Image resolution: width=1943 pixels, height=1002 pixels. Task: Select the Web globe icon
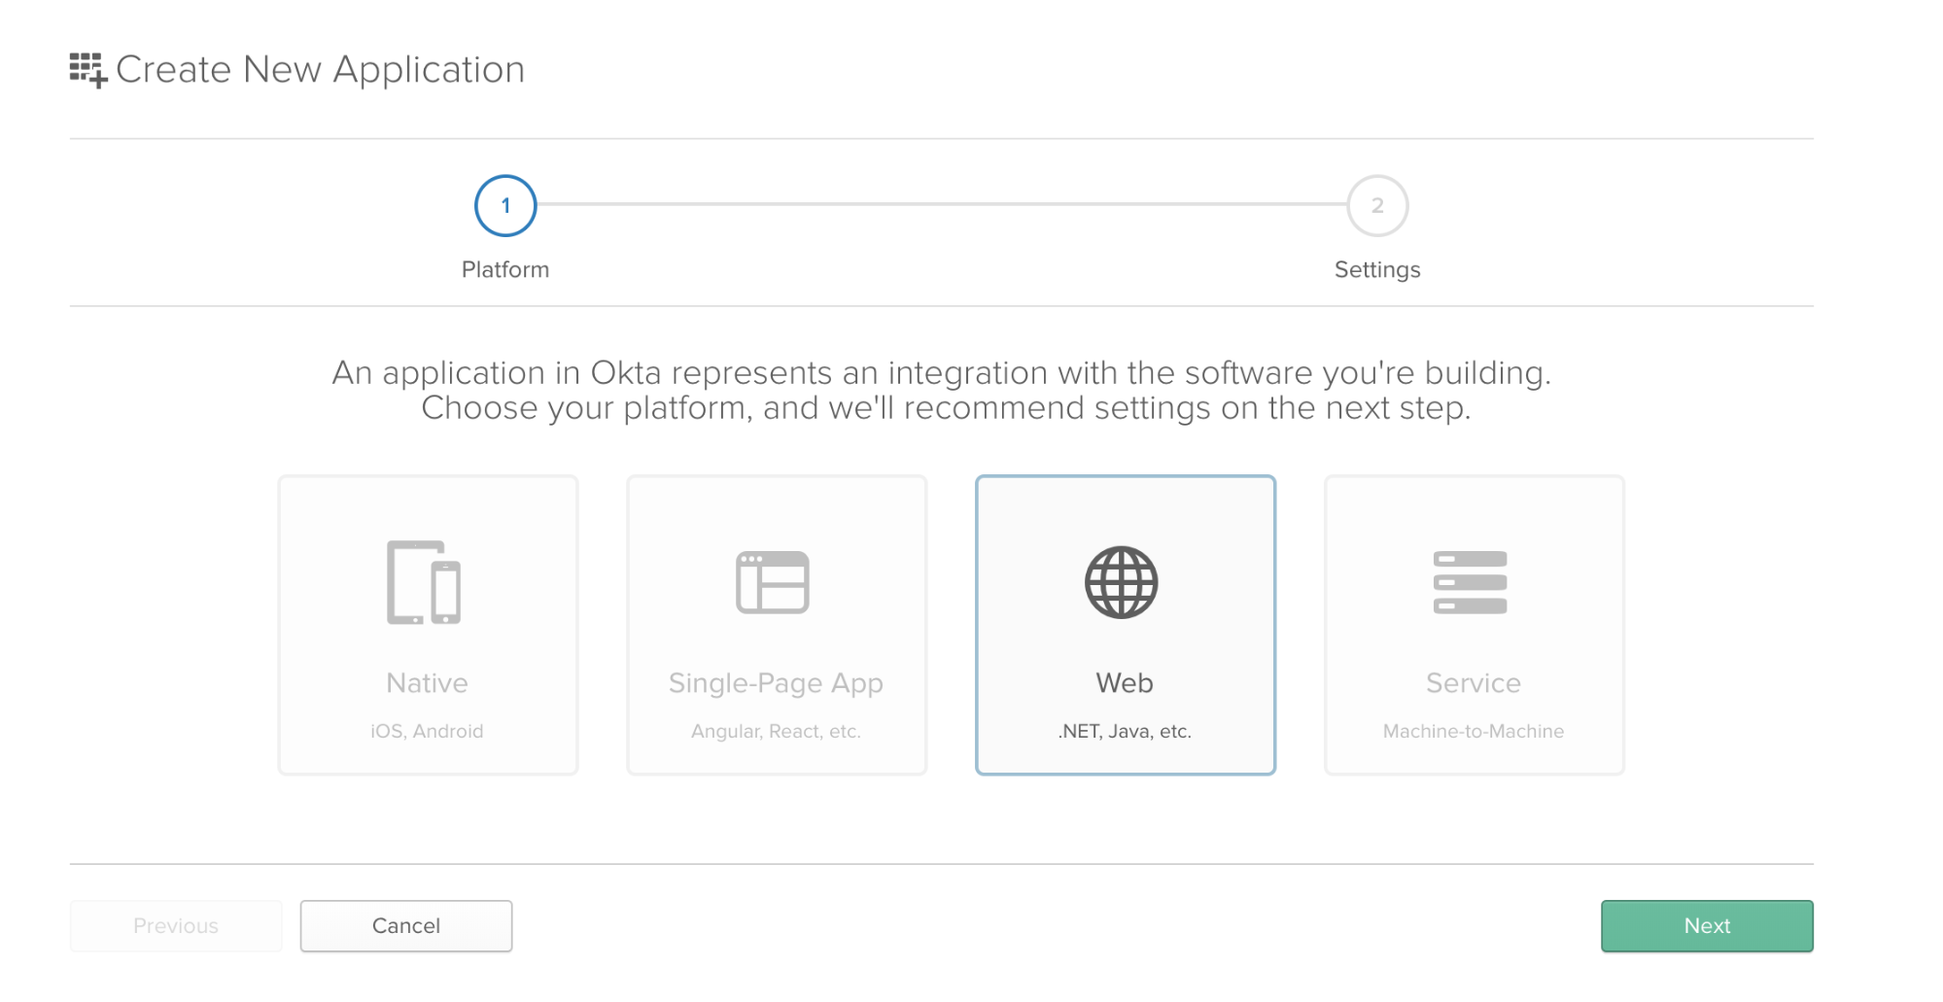(x=1122, y=582)
